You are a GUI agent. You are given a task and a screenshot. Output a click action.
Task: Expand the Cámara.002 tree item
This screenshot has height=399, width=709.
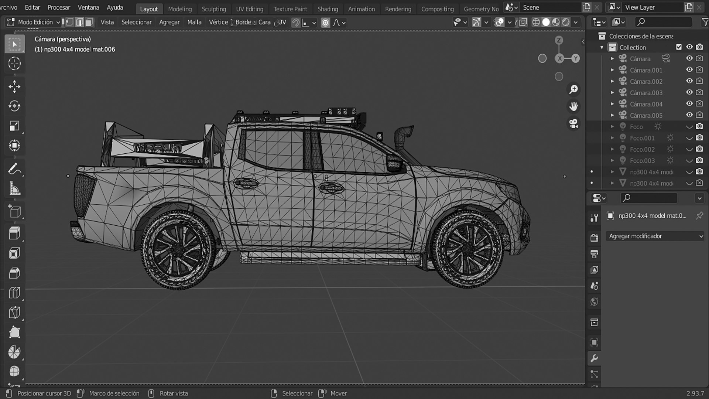coord(612,81)
